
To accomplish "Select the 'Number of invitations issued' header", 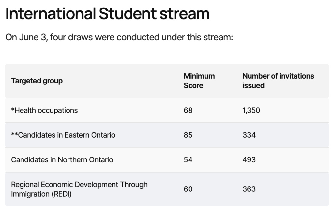I will [278, 81].
